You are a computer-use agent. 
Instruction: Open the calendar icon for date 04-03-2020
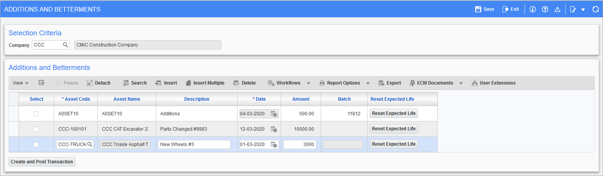[x=274, y=114]
